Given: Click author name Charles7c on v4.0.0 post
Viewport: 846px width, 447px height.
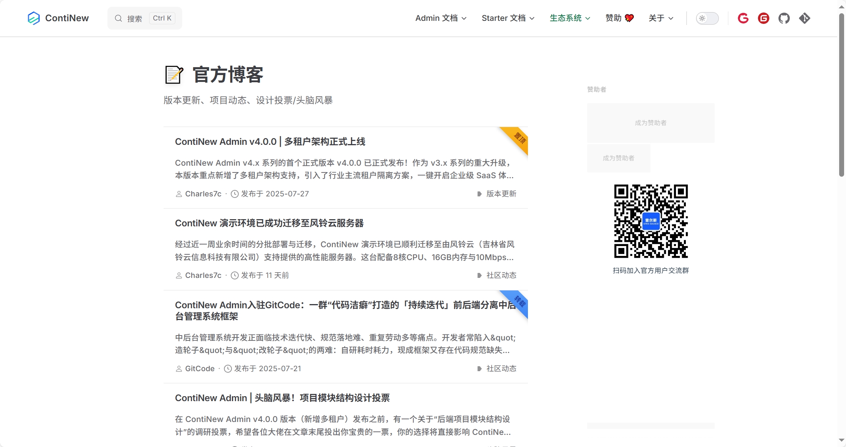Looking at the screenshot, I should [203, 194].
